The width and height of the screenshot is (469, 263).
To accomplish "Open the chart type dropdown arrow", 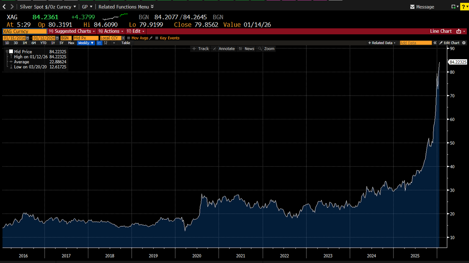I will tap(114, 43).
